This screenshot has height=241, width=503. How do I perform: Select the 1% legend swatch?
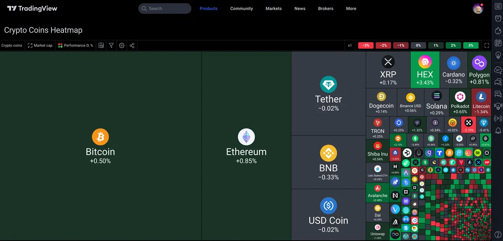[436, 46]
